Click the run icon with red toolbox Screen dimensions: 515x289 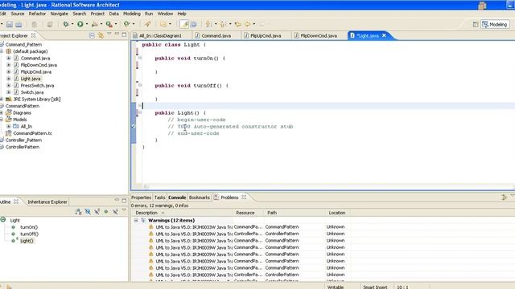click(x=109, y=24)
